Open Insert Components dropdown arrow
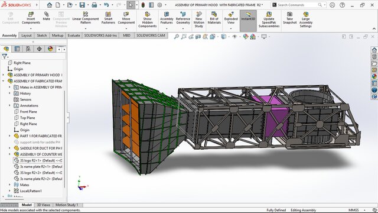The height and width of the screenshot is (213, 378). (31, 29)
